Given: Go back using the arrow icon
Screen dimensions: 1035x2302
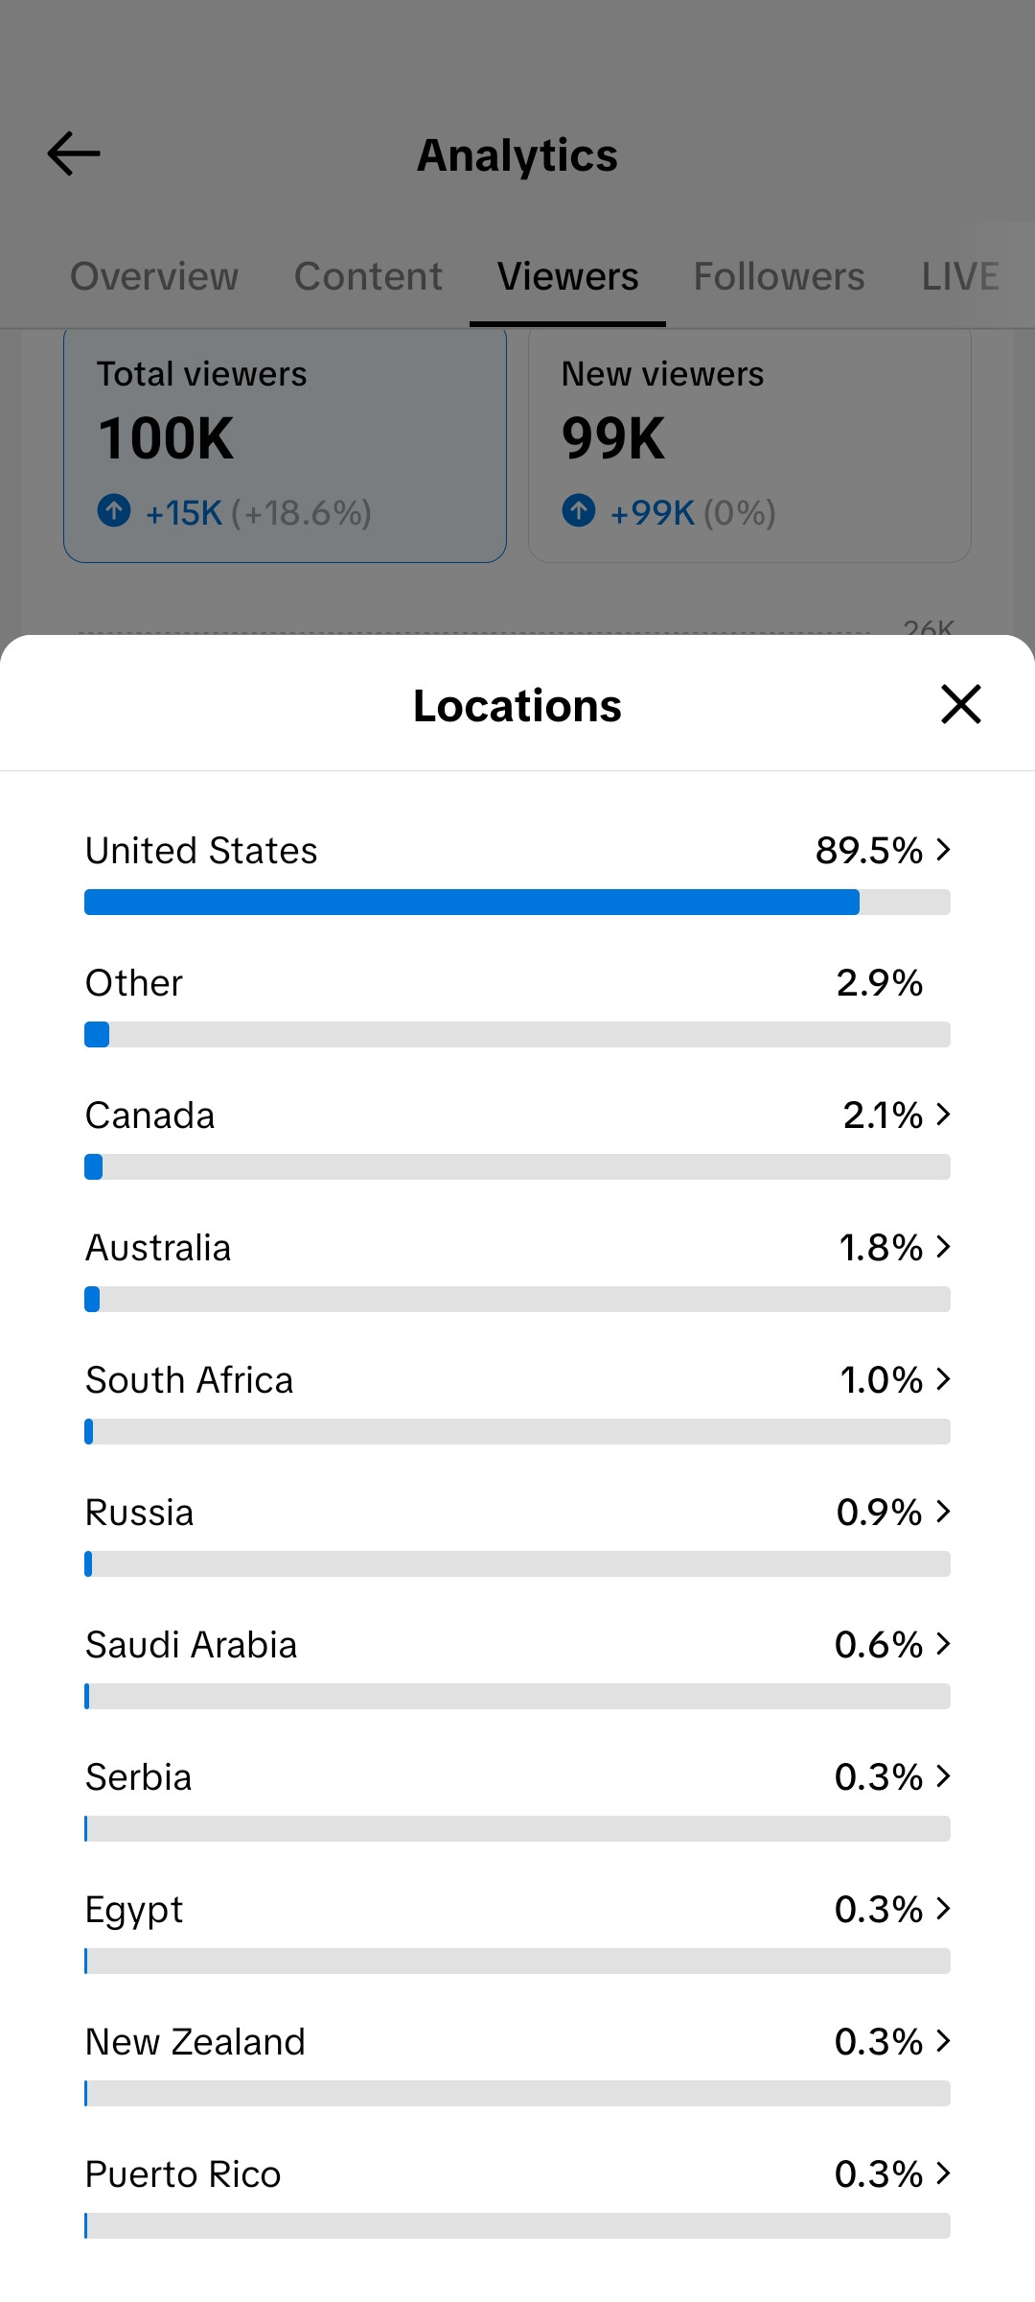Looking at the screenshot, I should 74,153.
